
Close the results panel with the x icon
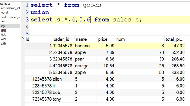click(x=23, y=38)
